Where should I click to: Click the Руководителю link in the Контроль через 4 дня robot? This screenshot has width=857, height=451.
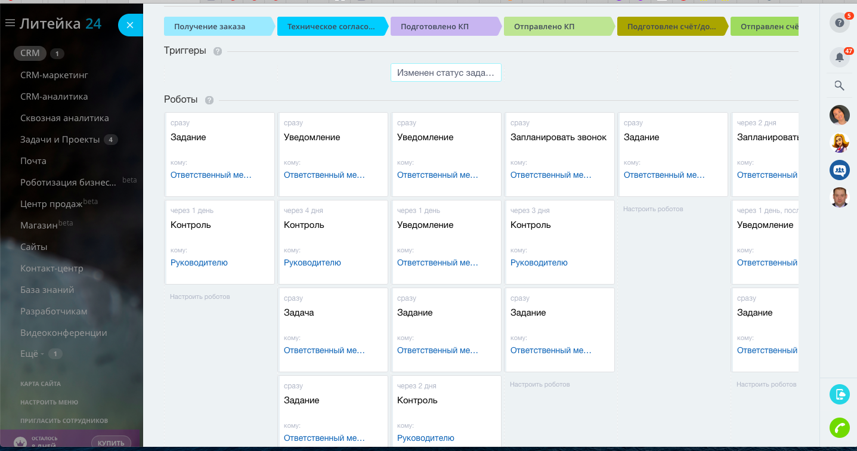(313, 262)
